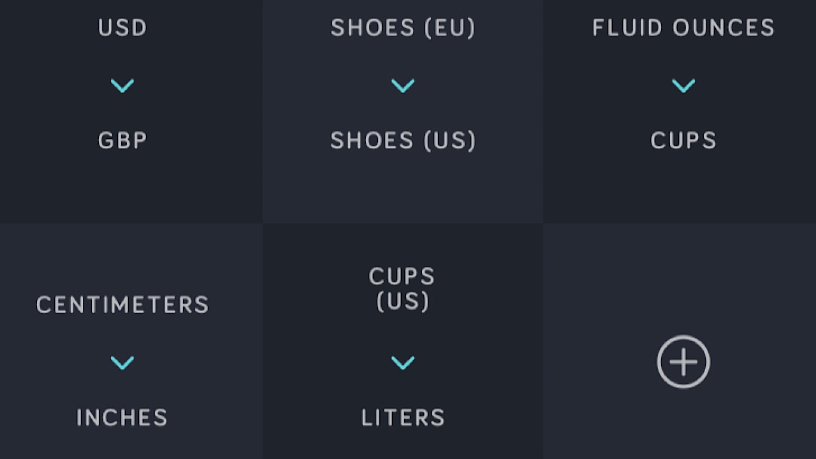The height and width of the screenshot is (459, 816).
Task: Select the CUPS (US) source unit
Action: (403, 288)
